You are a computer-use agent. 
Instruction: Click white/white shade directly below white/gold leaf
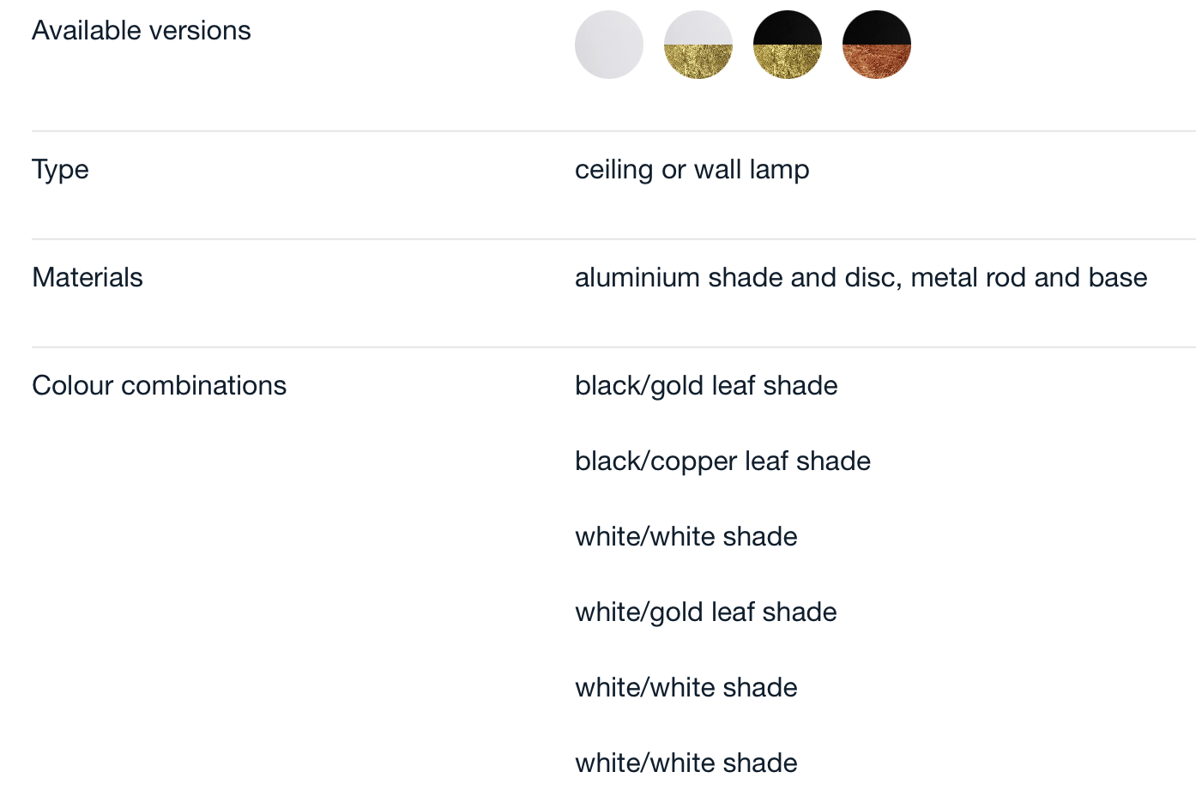[686, 688]
